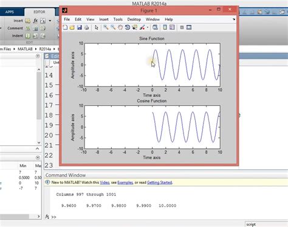Expand the arrow after R2014a in path
This screenshot has height=227, width=288.
(x=54, y=49)
